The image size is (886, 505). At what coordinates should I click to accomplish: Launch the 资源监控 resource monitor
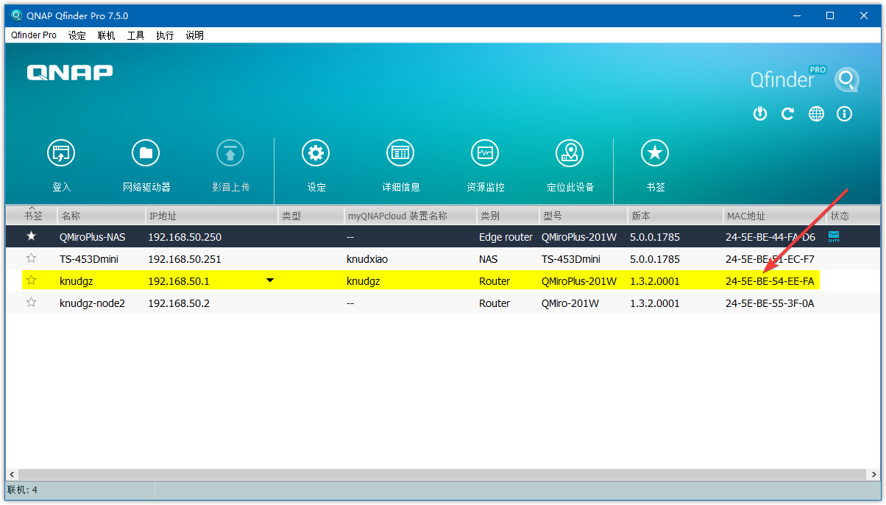click(x=485, y=153)
